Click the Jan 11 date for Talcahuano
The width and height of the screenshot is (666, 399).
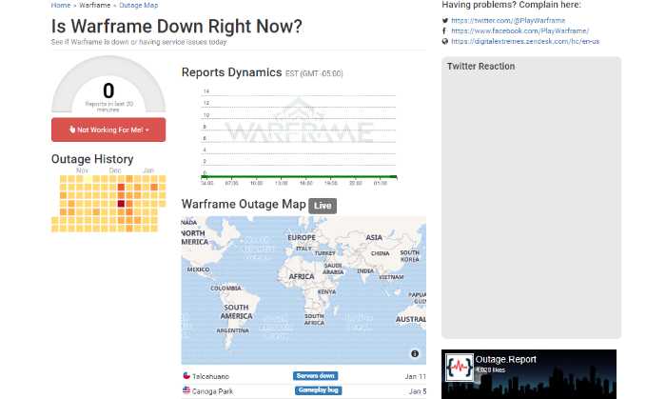[x=415, y=376]
